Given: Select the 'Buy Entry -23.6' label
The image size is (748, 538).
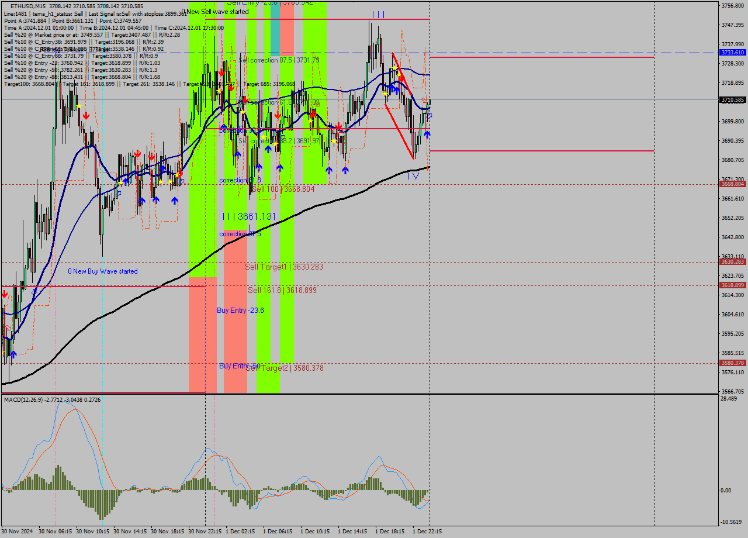Looking at the screenshot, I should [x=240, y=310].
